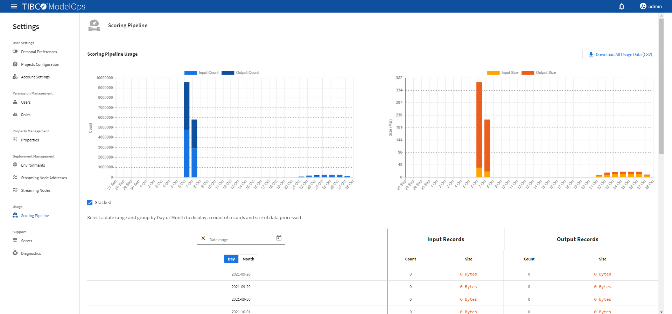Click the Diagnostics icon in sidebar
Image resolution: width=672 pixels, height=314 pixels.
coord(15,253)
